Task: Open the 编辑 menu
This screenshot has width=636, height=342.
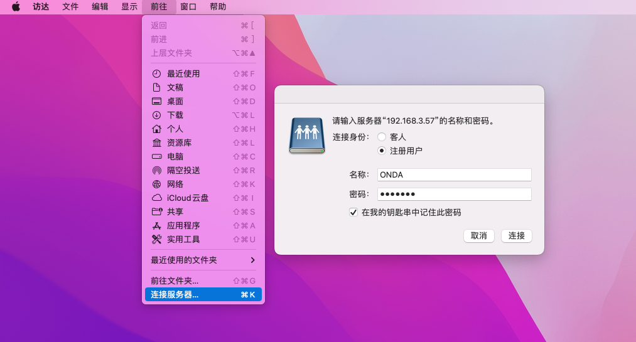Action: (x=100, y=6)
